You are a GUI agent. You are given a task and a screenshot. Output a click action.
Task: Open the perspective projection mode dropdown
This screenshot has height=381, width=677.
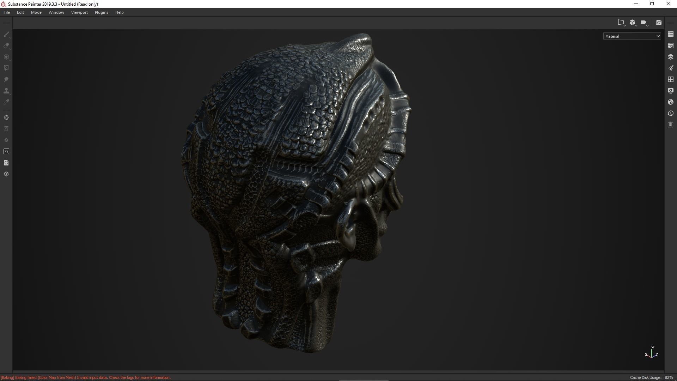pyautogui.click(x=621, y=23)
